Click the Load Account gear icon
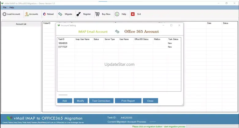239x128 pixels. (4, 14)
